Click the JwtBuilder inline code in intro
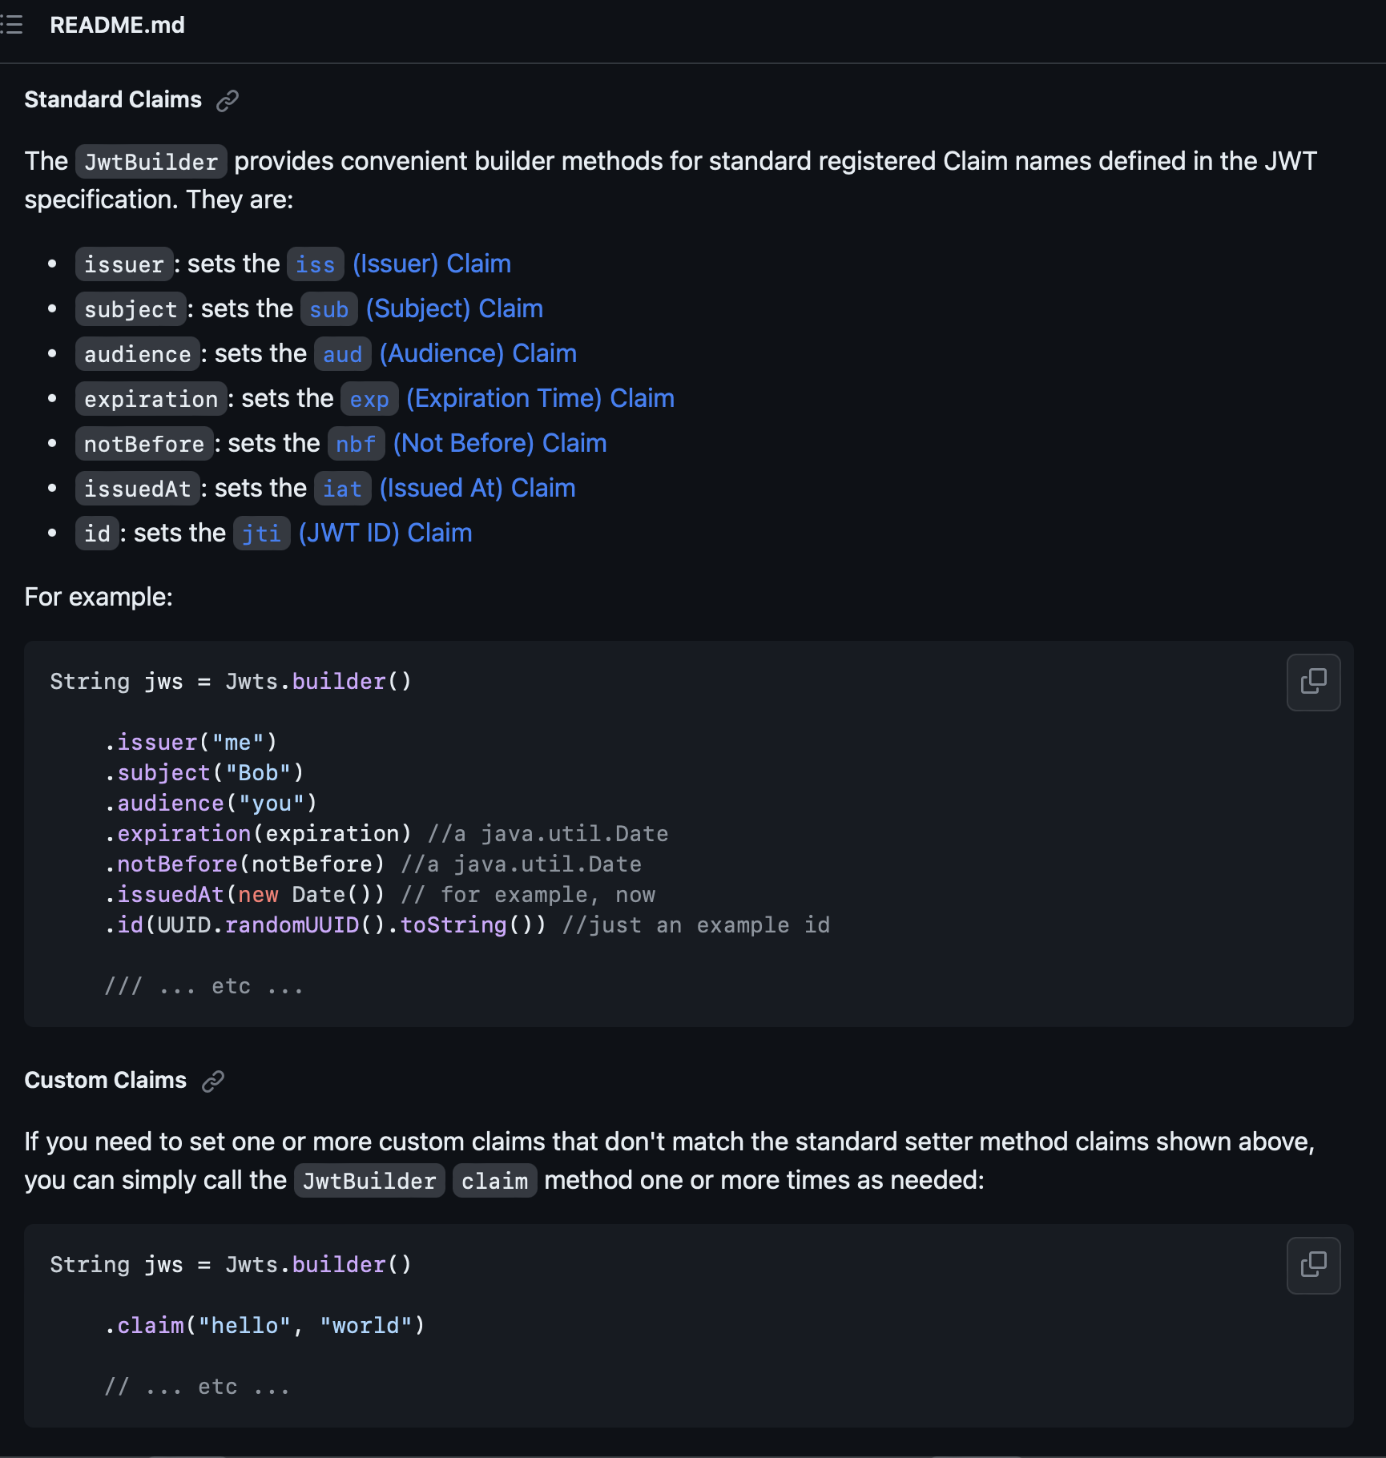Screen dimensions: 1386x1458 pos(151,162)
